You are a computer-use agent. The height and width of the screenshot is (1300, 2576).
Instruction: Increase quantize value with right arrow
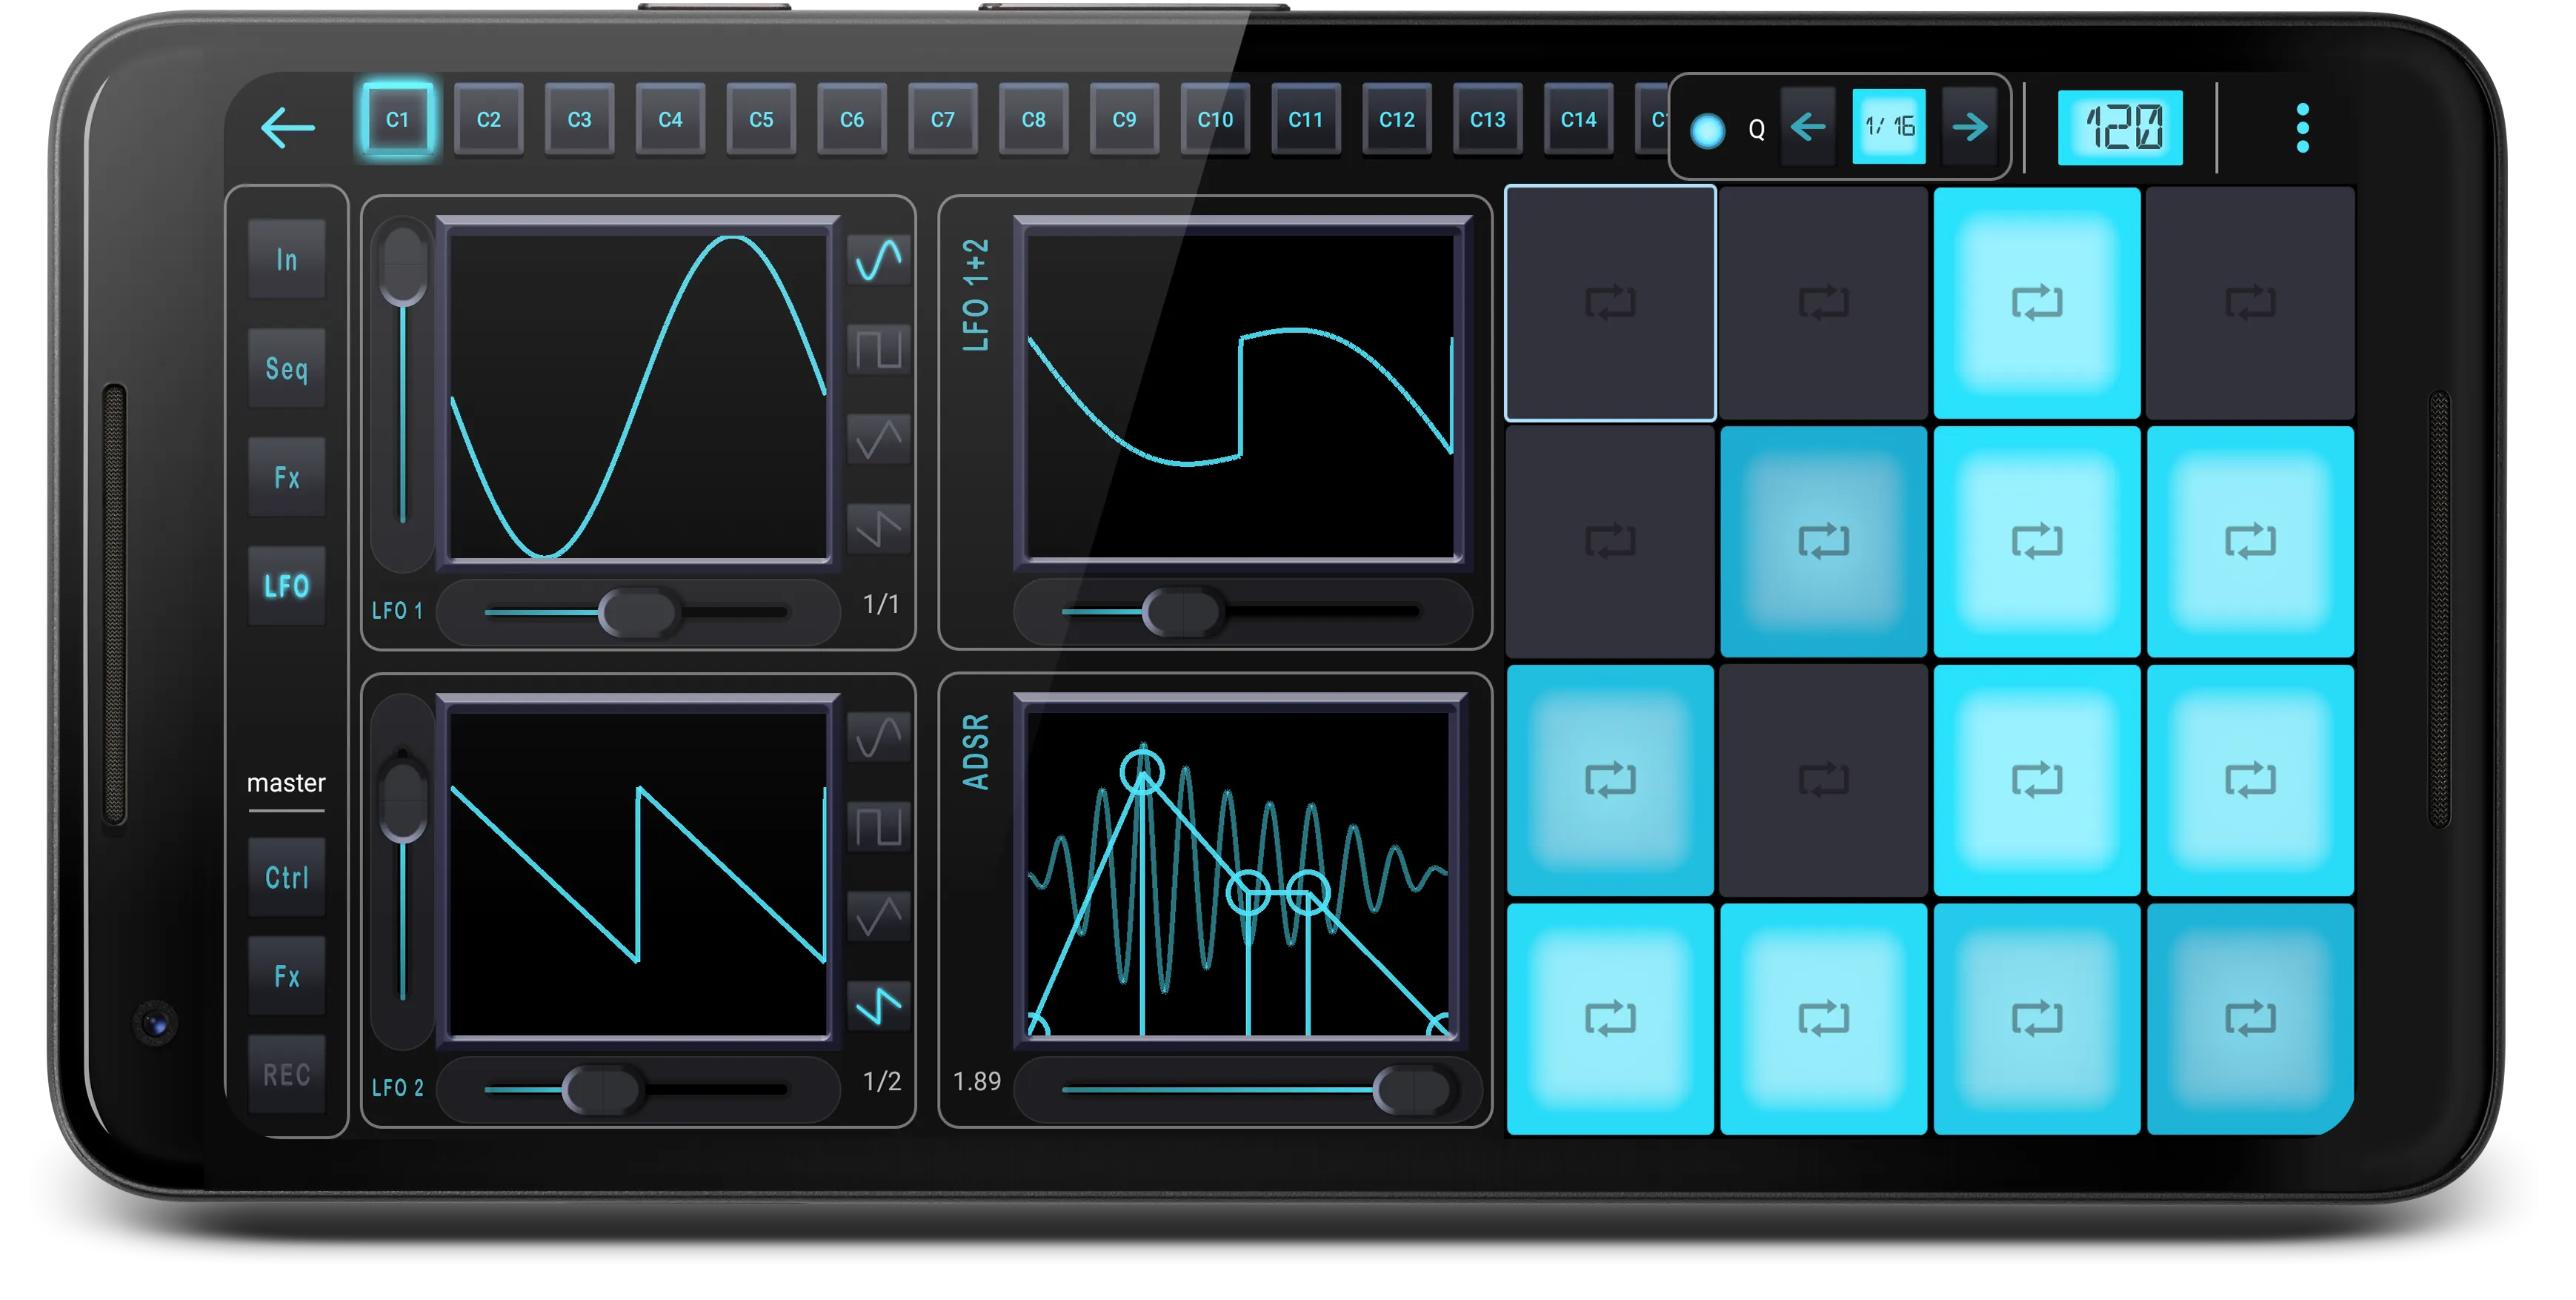(x=1970, y=127)
